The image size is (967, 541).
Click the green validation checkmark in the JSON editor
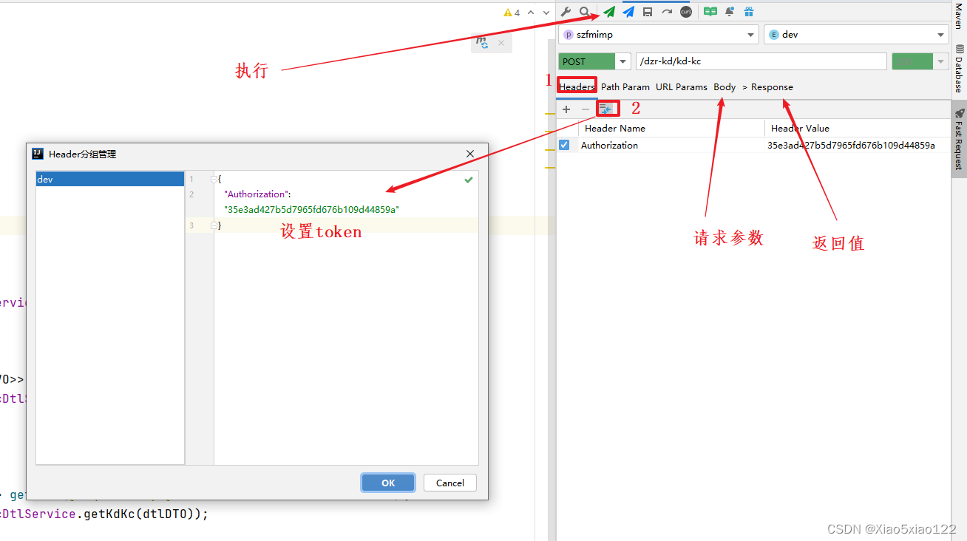(x=468, y=180)
